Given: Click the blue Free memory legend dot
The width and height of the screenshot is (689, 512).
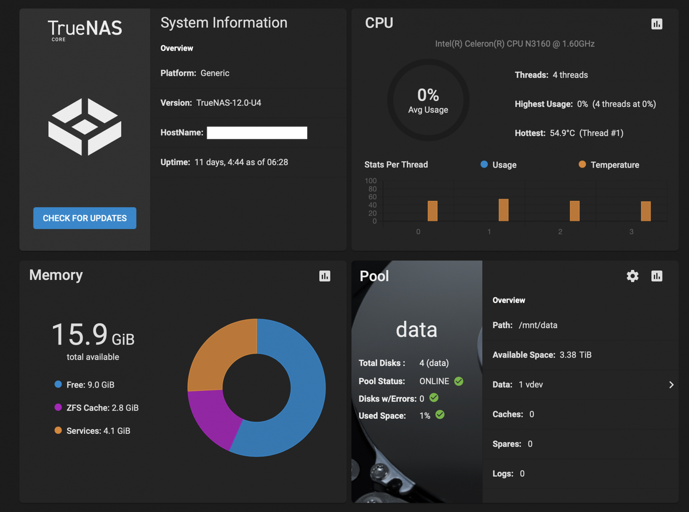Looking at the screenshot, I should pyautogui.click(x=58, y=385).
